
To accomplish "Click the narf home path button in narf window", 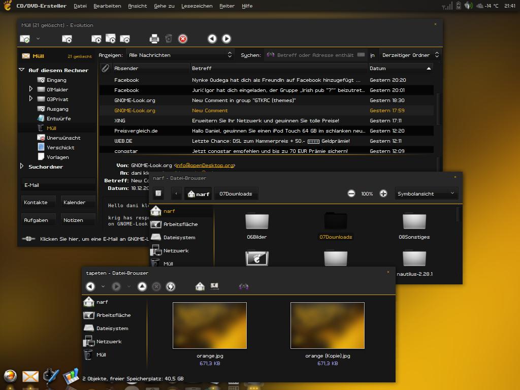I will pyautogui.click(x=199, y=193).
